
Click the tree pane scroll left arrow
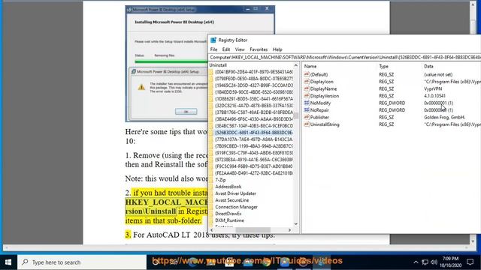(212, 230)
